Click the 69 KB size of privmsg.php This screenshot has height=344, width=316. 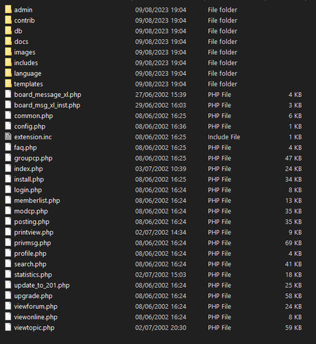coord(293,243)
